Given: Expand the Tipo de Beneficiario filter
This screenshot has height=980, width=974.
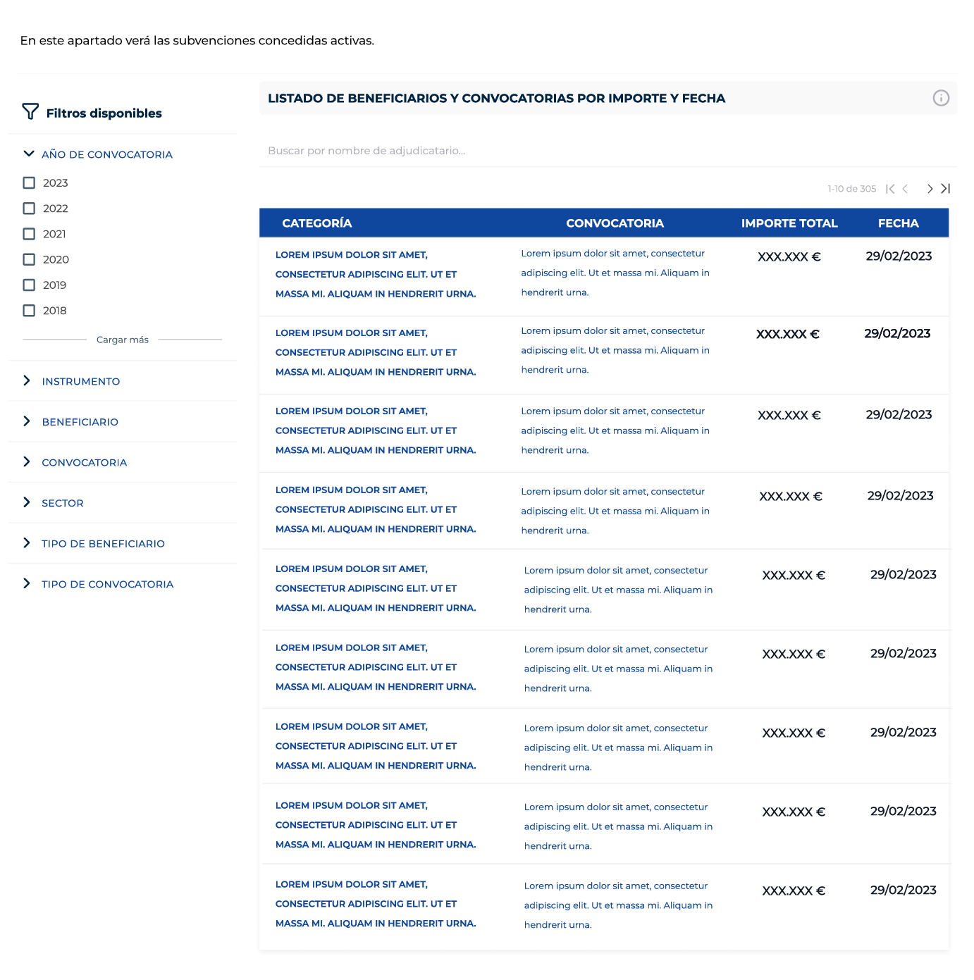Looking at the screenshot, I should pyautogui.click(x=103, y=544).
